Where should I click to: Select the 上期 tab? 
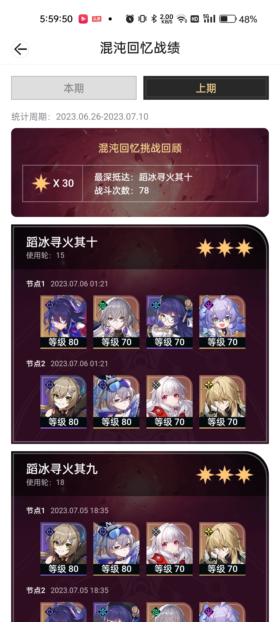pos(206,88)
